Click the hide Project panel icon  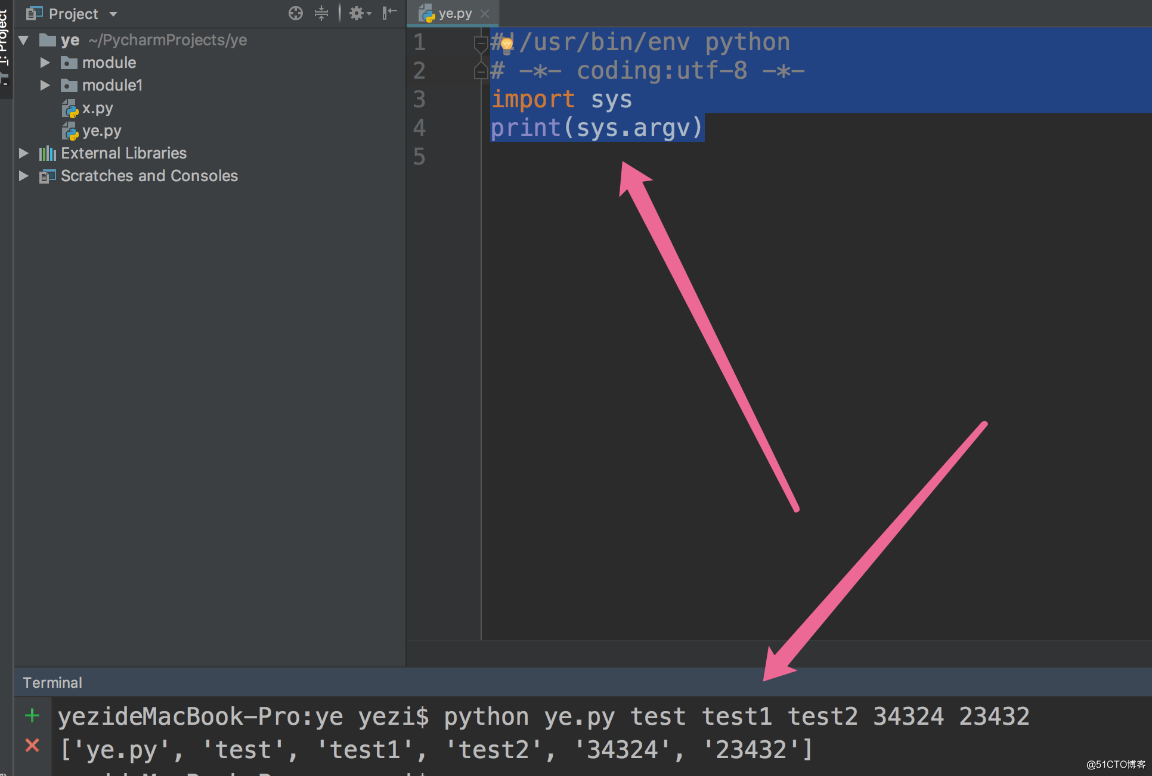click(389, 13)
